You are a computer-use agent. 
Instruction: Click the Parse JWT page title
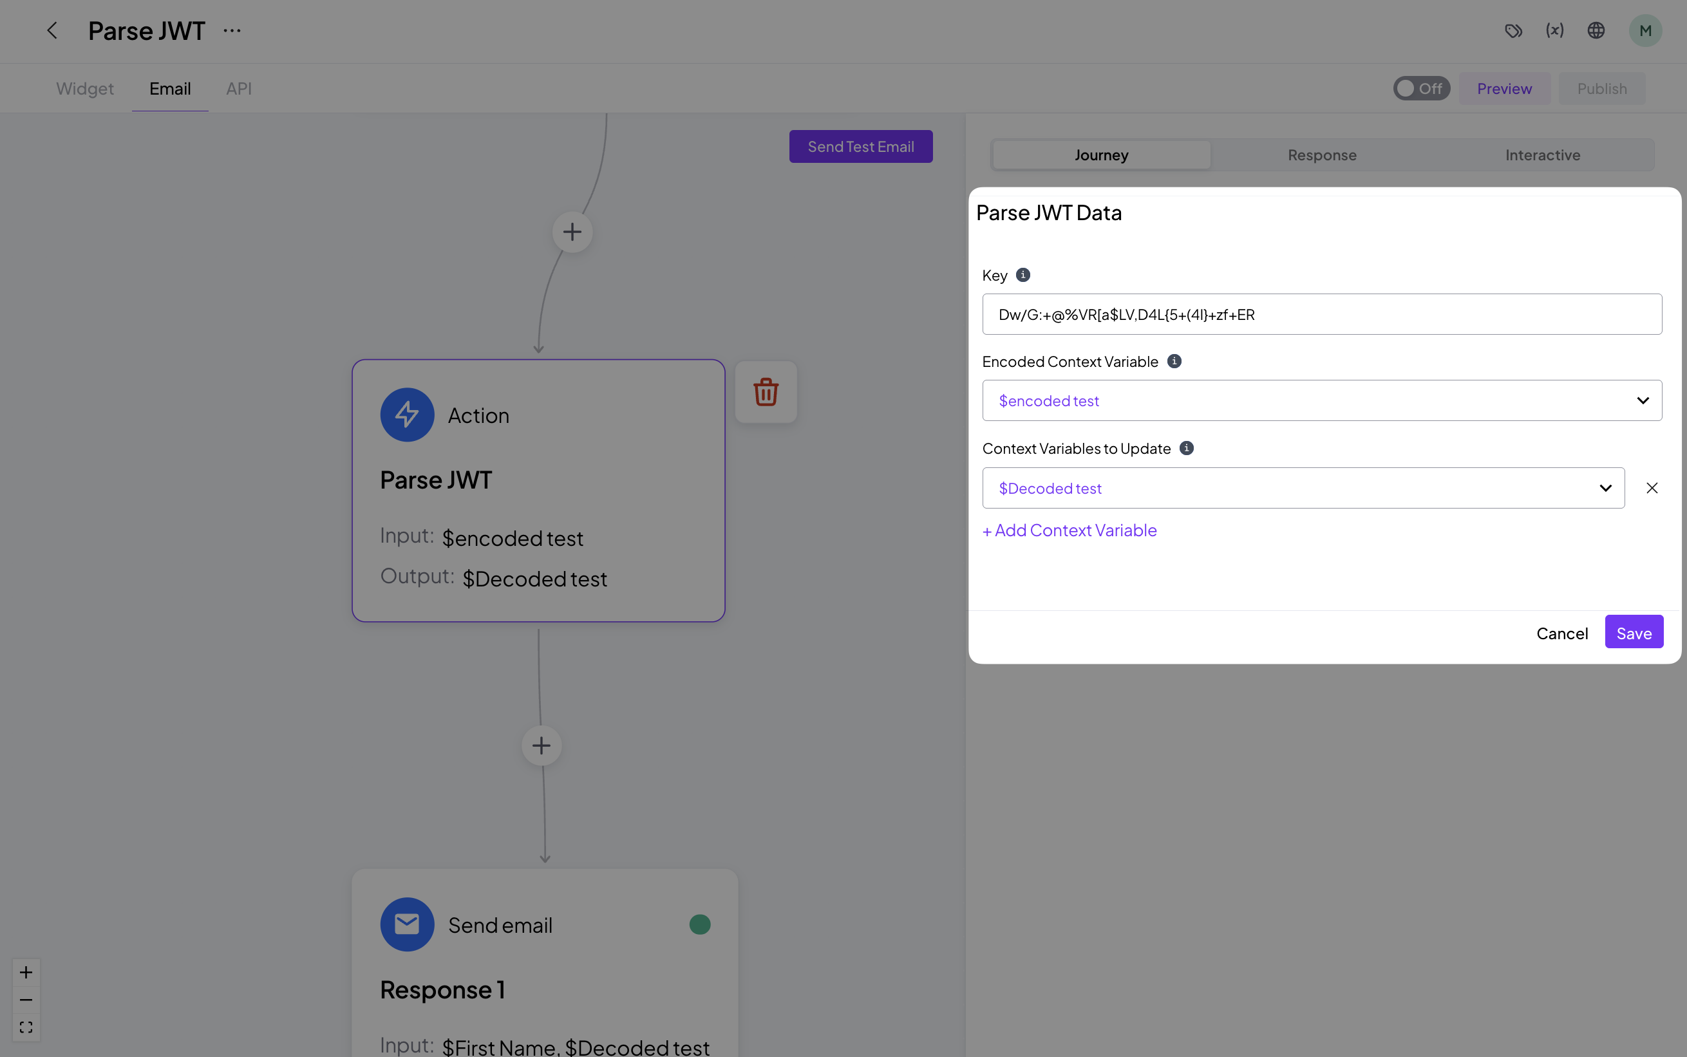point(147,31)
